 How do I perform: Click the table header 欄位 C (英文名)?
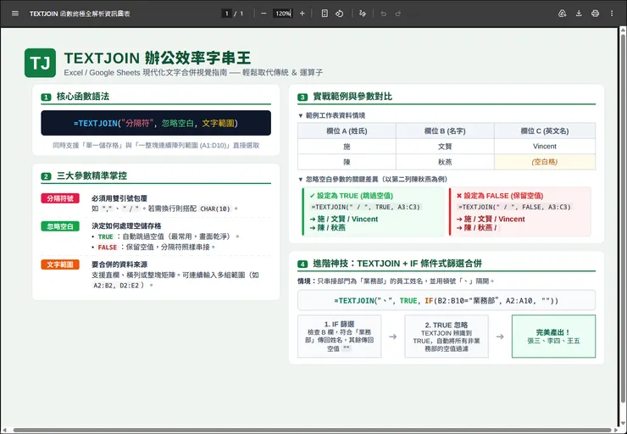pos(545,131)
